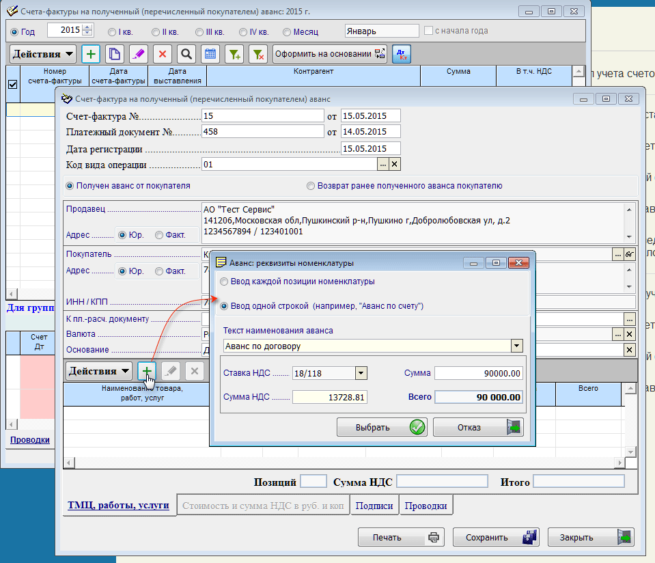Screen dimensions: 655x563
Task: Choose 'Ввод каждой позиции номенклатуры' option
Action: coord(224,281)
